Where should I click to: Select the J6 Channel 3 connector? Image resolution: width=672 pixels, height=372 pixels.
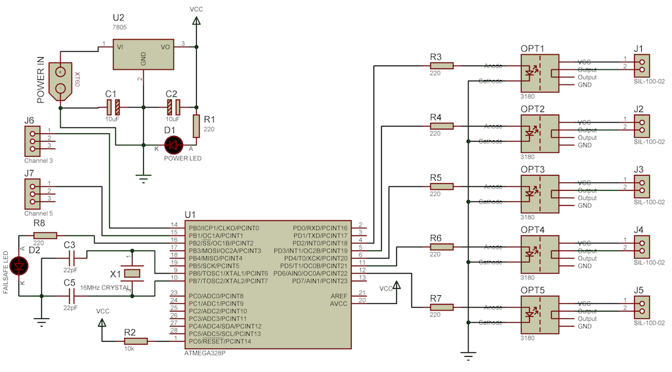tap(33, 141)
